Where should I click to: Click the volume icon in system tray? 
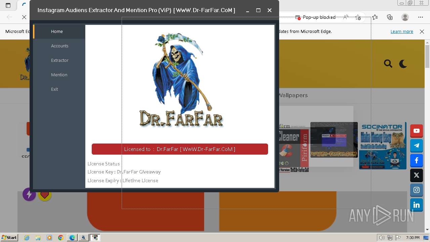click(382, 238)
